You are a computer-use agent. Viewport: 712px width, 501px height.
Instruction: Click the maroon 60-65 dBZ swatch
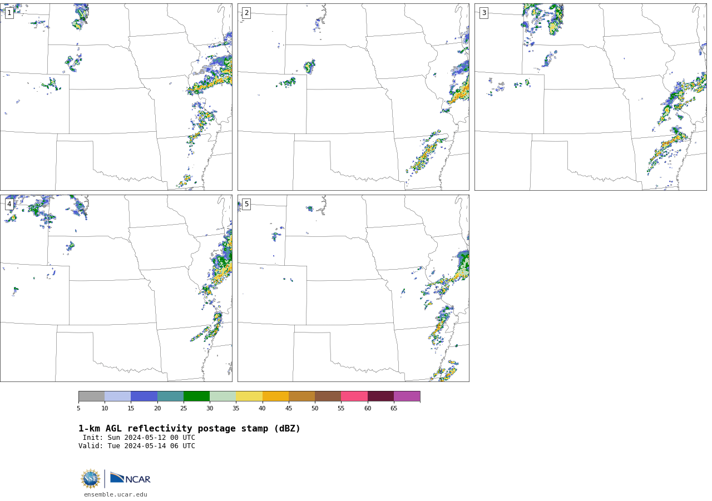(x=380, y=396)
